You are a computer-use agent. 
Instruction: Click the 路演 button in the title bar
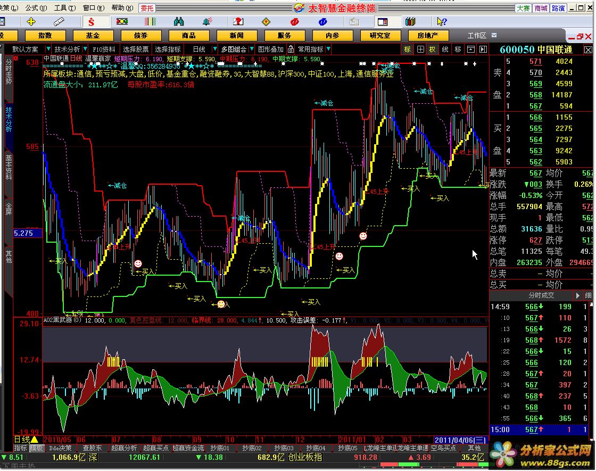click(x=558, y=8)
